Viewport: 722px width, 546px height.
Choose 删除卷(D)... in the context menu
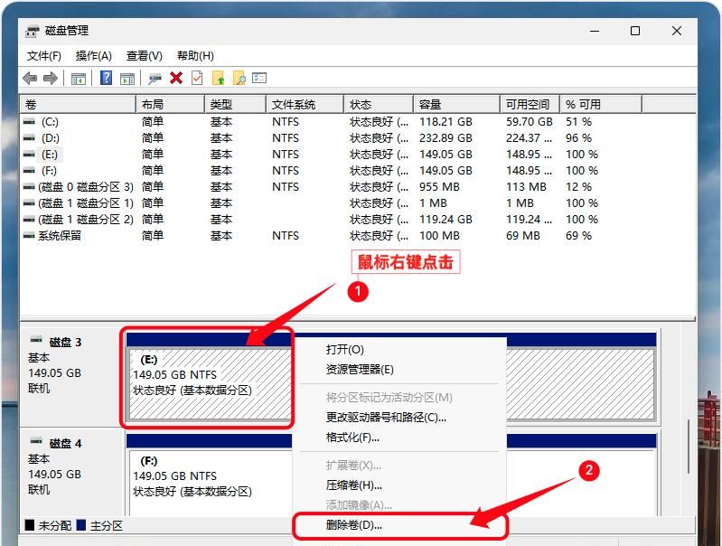[399, 525]
